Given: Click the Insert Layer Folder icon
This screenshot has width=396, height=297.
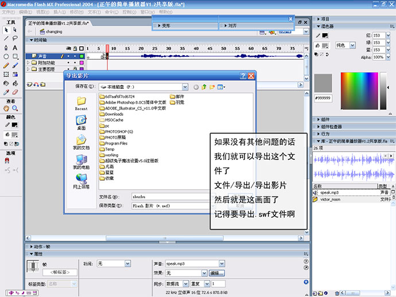Looking at the screenshot, I should 42,84.
